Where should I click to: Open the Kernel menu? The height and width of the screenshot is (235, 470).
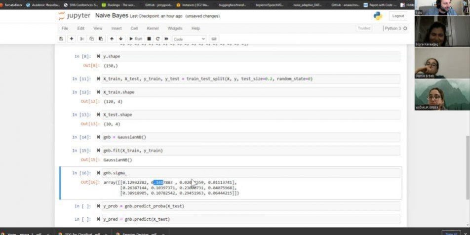pyautogui.click(x=153, y=28)
